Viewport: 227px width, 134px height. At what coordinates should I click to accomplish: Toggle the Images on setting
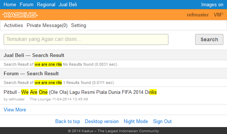(212, 5)
